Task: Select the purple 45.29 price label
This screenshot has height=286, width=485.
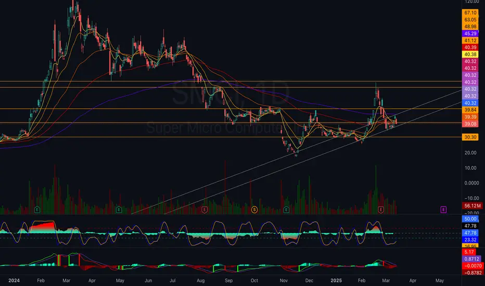Action: (x=470, y=33)
